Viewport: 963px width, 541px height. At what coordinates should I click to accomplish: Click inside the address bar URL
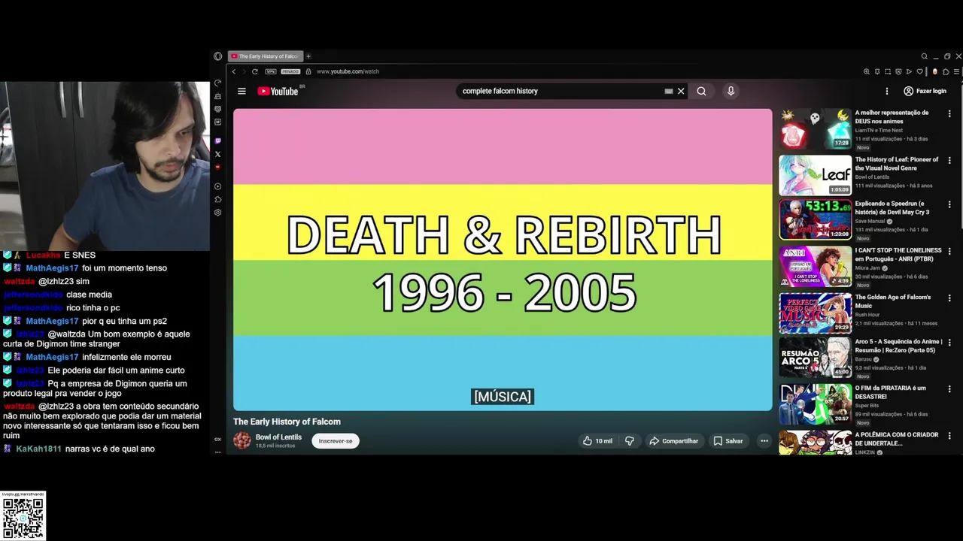click(348, 71)
